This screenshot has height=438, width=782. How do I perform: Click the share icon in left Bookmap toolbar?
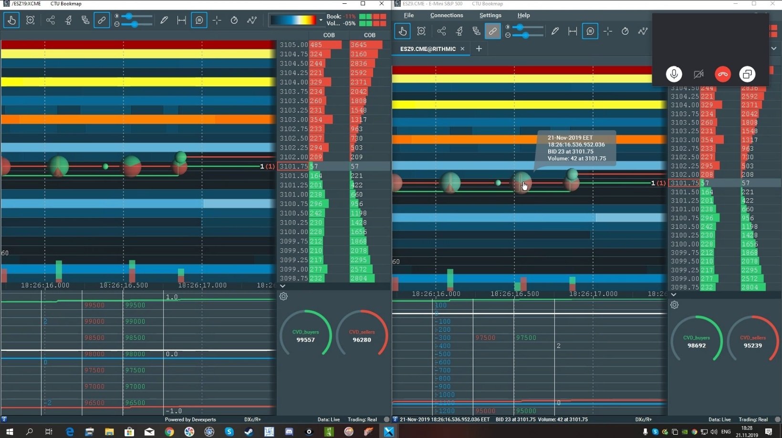pos(51,20)
